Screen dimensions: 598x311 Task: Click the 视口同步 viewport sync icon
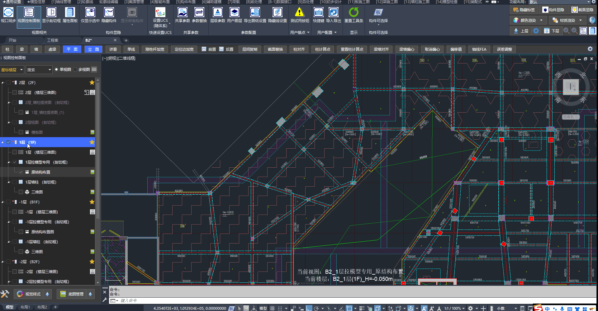(8, 12)
